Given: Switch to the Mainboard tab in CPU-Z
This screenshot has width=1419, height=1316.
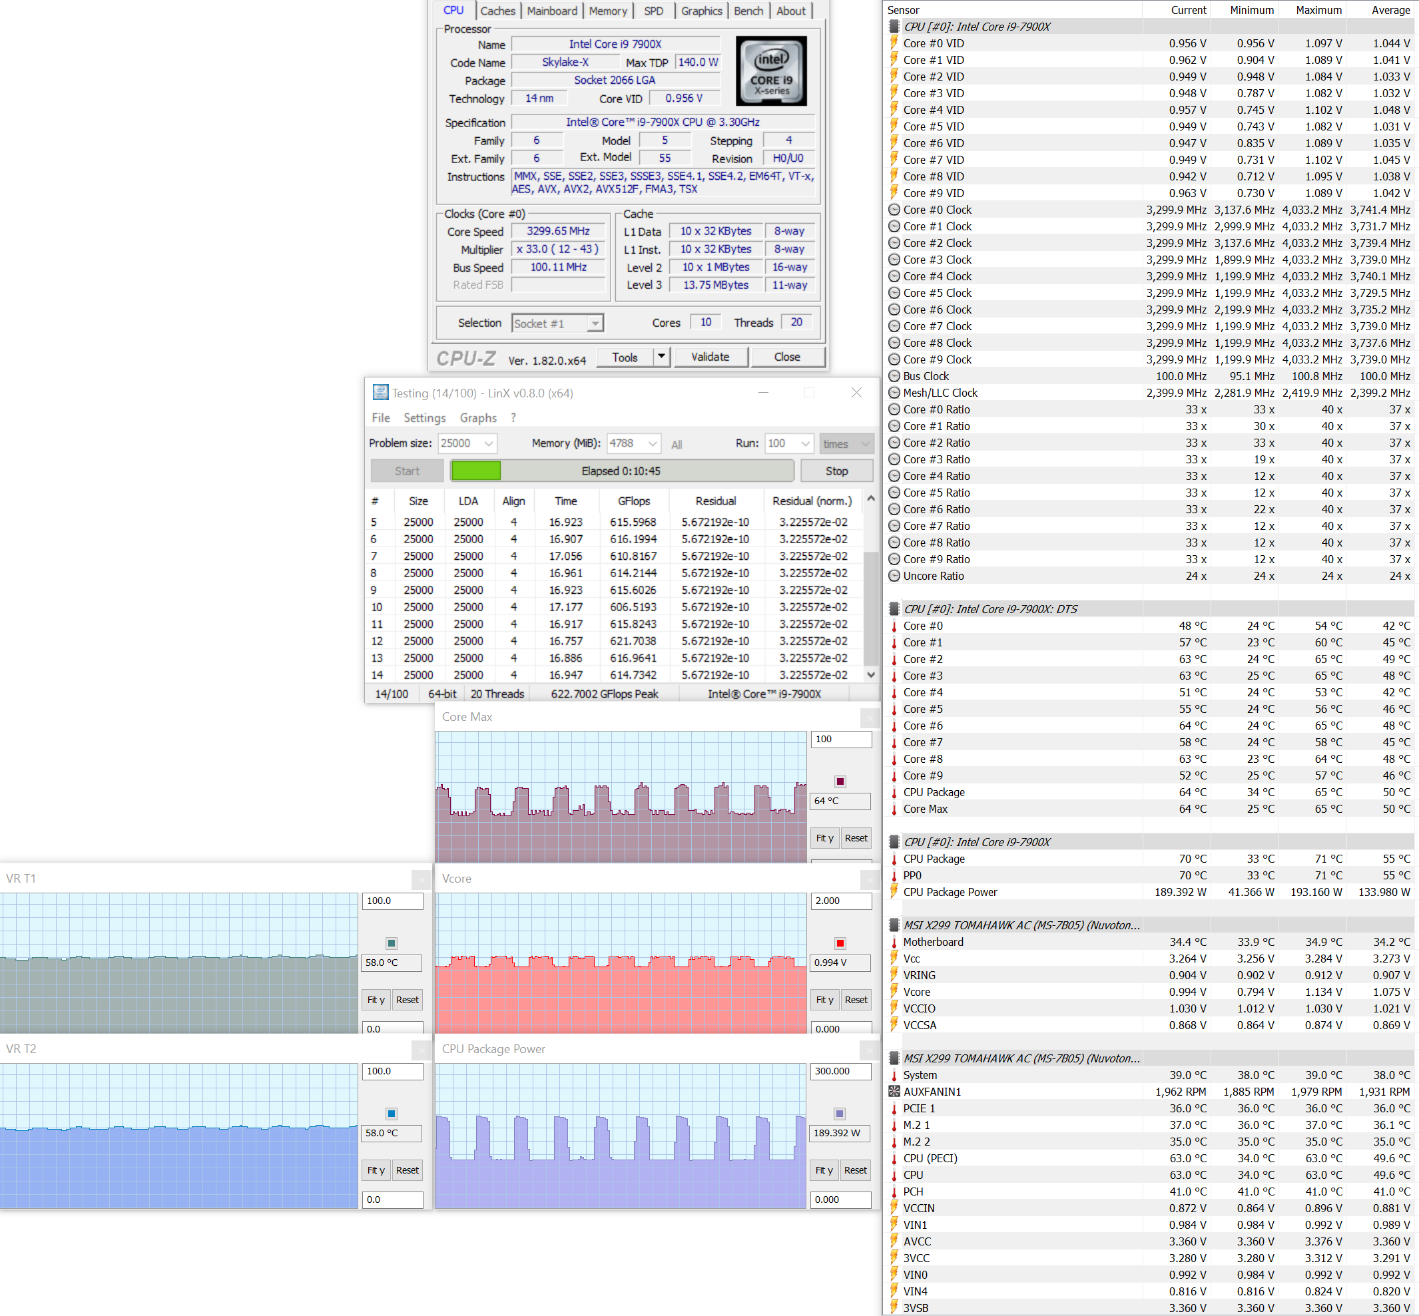Looking at the screenshot, I should pos(551,11).
